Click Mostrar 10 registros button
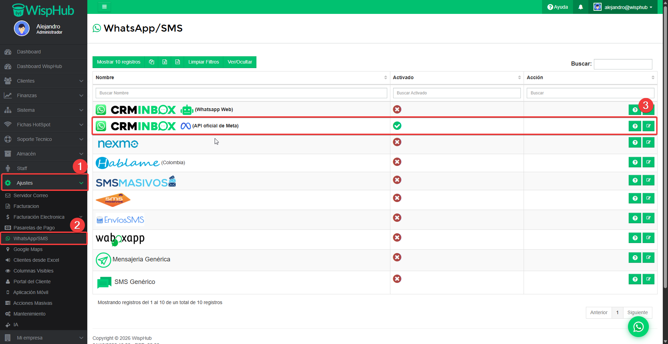This screenshot has height=344, width=668. 119,62
